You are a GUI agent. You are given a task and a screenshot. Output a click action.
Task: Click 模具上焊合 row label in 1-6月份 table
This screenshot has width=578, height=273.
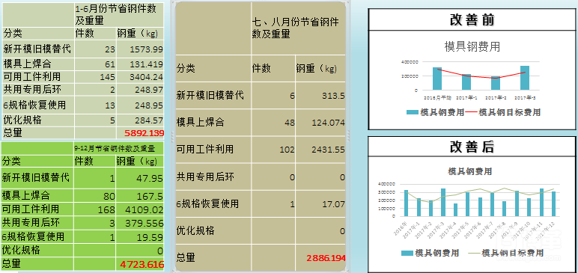tap(27, 64)
